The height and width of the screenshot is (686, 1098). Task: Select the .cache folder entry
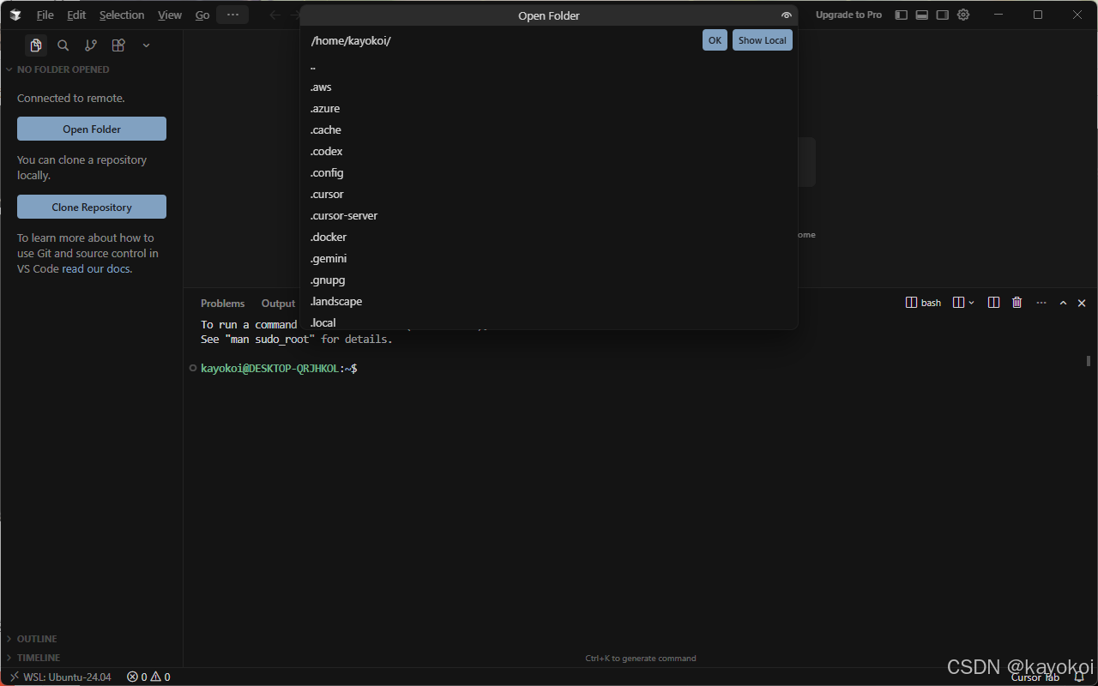pos(549,130)
